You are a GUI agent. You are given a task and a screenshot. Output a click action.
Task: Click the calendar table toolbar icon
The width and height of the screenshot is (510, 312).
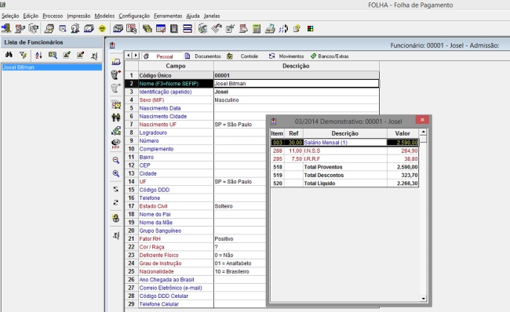click(161, 28)
